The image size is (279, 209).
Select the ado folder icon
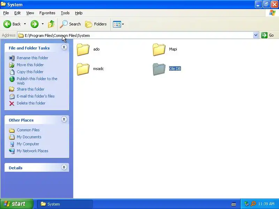[x=83, y=49]
